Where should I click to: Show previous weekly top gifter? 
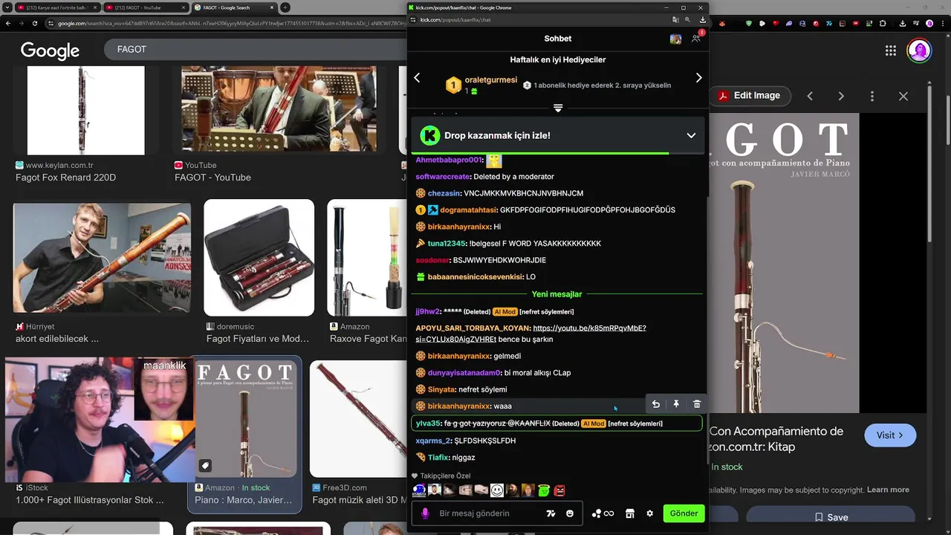pyautogui.click(x=417, y=77)
